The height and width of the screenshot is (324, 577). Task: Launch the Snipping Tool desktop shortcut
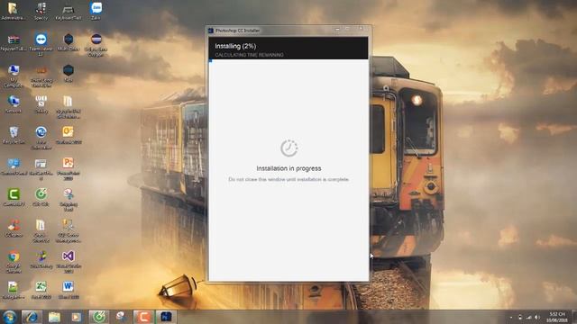[69, 200]
